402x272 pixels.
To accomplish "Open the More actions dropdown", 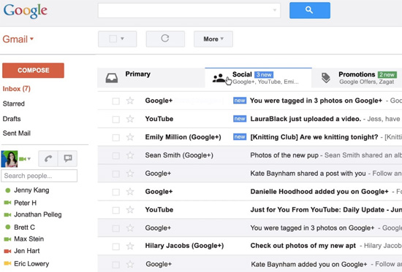I will click(x=213, y=39).
